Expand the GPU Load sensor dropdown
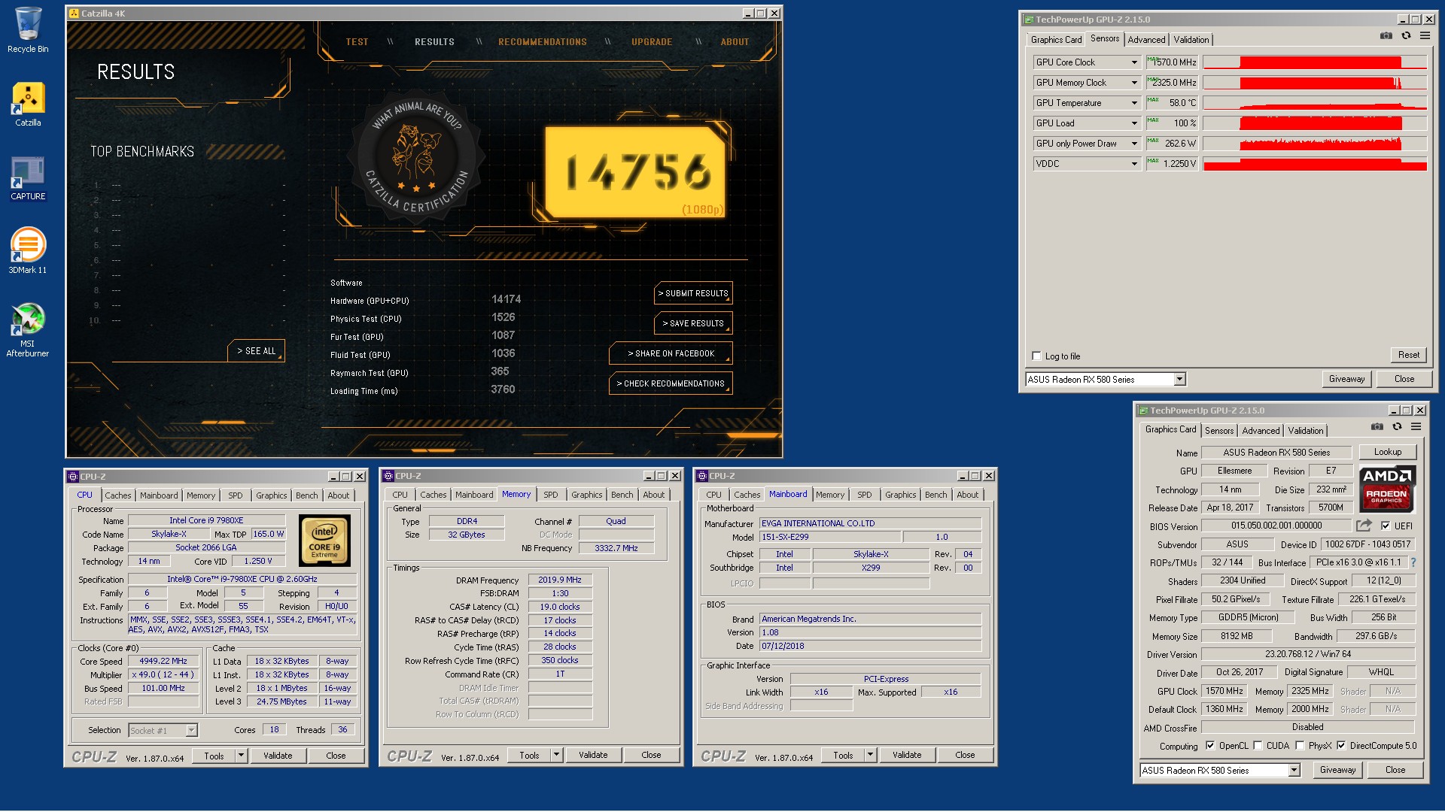1445x812 pixels. tap(1134, 123)
